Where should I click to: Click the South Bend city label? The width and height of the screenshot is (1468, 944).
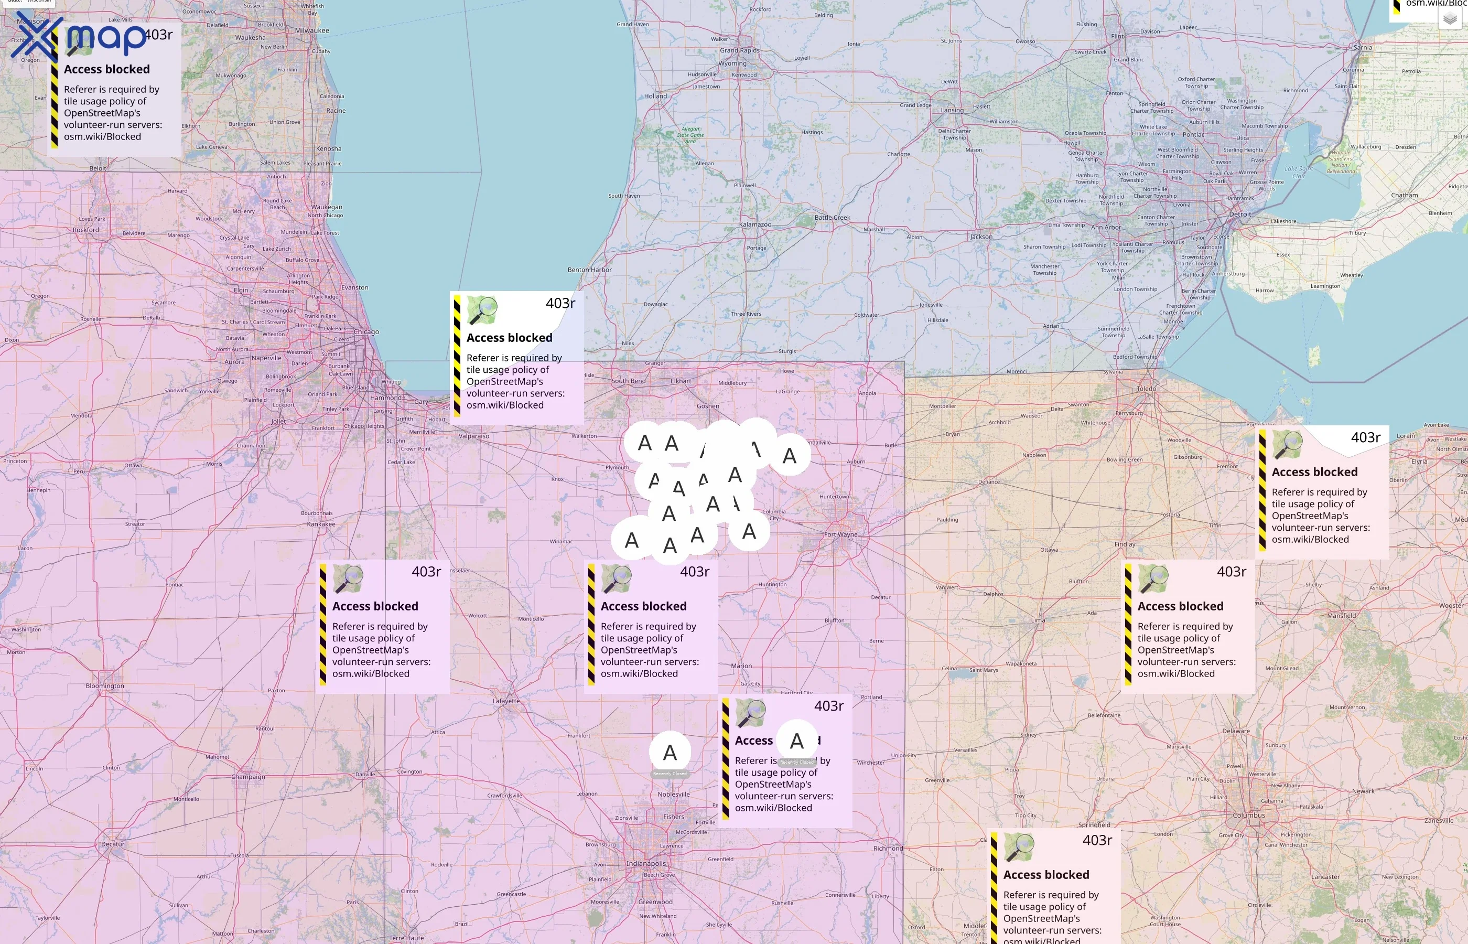click(629, 381)
